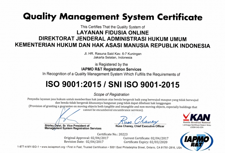The width and height of the screenshot is (225, 153).
Task: Click 'IAPMO R&T Registration Services' text
Action: point(111,69)
